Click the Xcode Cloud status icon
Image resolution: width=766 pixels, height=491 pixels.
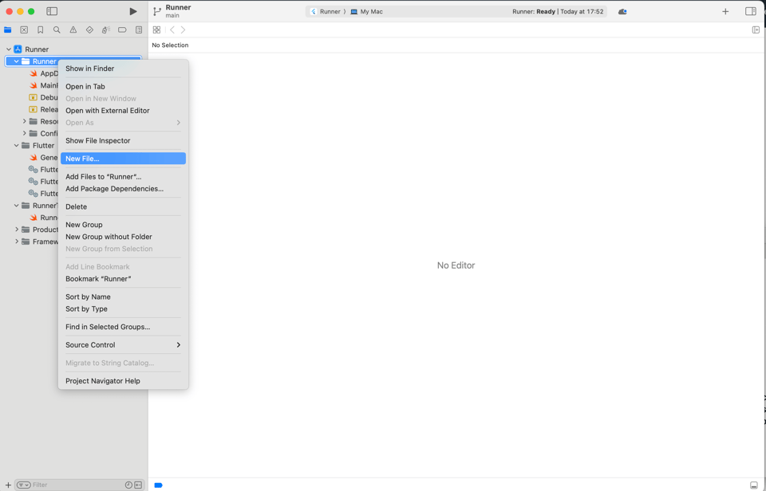click(622, 12)
